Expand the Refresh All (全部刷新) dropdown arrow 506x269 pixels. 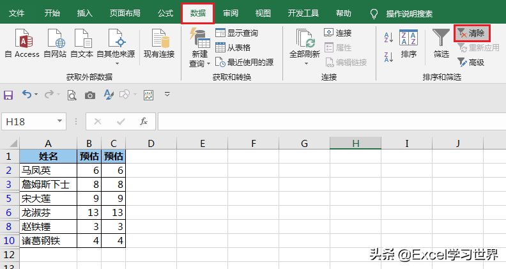(x=306, y=64)
